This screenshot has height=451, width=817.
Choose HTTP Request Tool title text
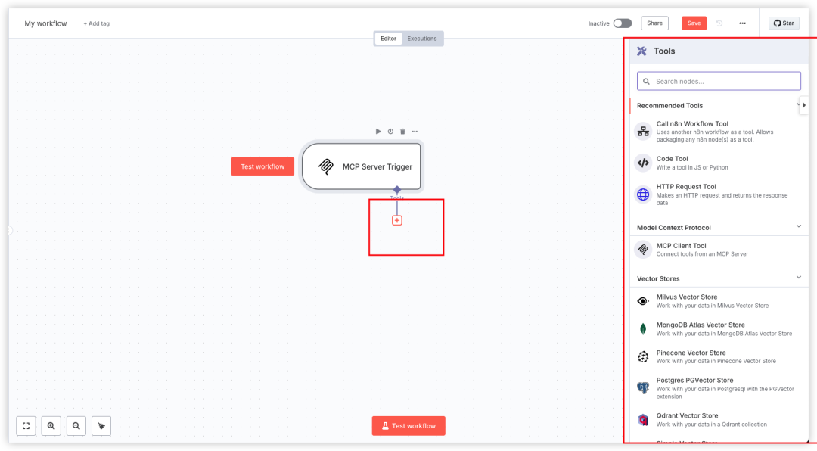[686, 187]
